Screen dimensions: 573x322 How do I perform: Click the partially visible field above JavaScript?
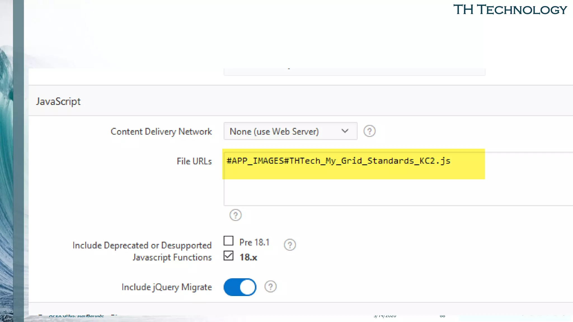[354, 72]
